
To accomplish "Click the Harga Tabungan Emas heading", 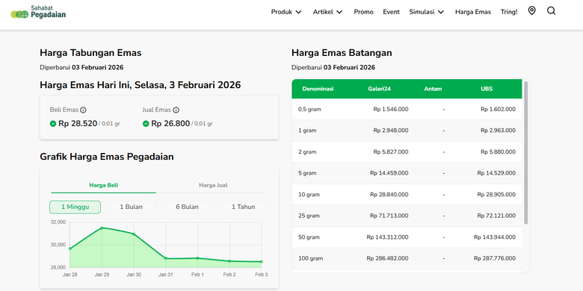I will click(x=90, y=53).
